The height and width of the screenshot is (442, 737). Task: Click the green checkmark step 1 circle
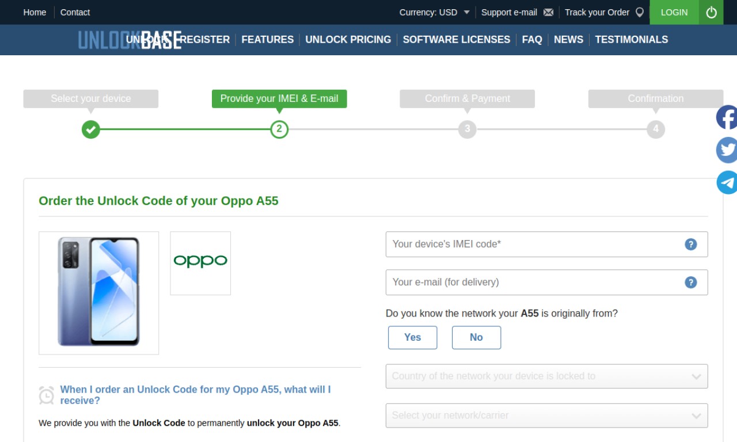tap(90, 129)
